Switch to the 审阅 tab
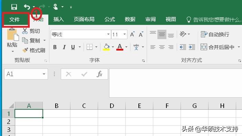This screenshot has width=242, height=136. 151,19
